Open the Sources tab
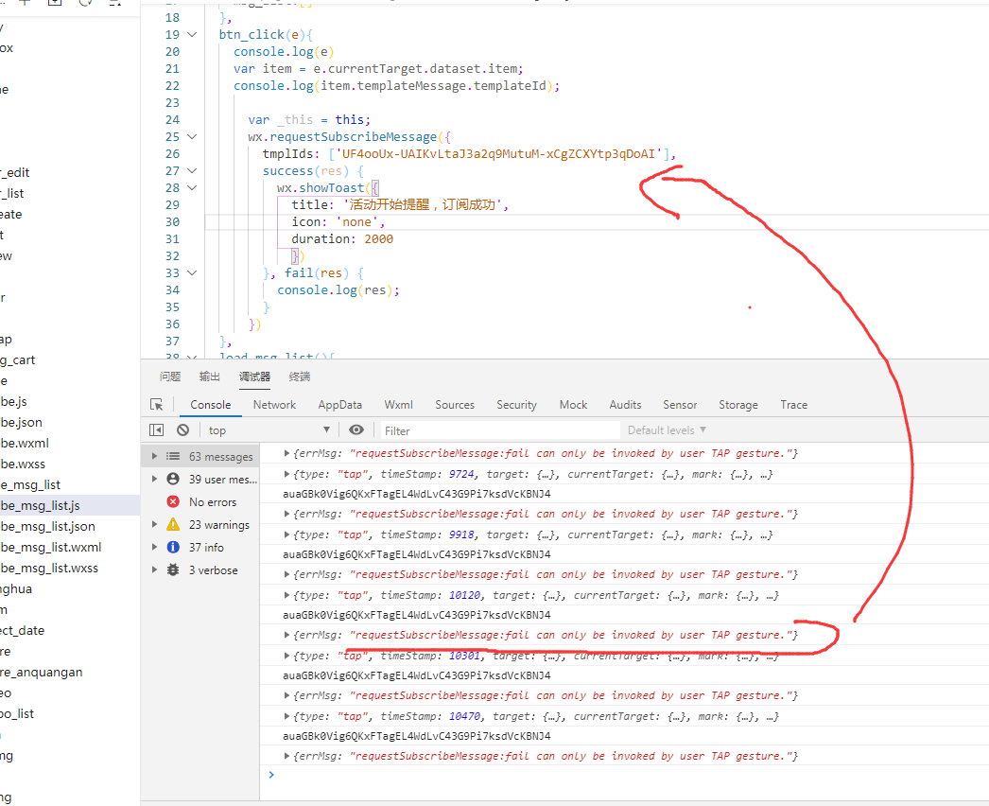The image size is (989, 806). point(455,405)
